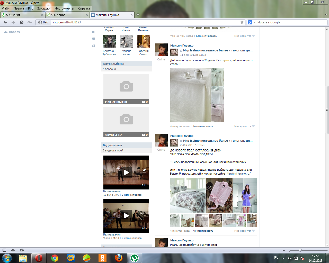Comment on the tablecloth post
This screenshot has height=263, width=329.
click(x=203, y=126)
